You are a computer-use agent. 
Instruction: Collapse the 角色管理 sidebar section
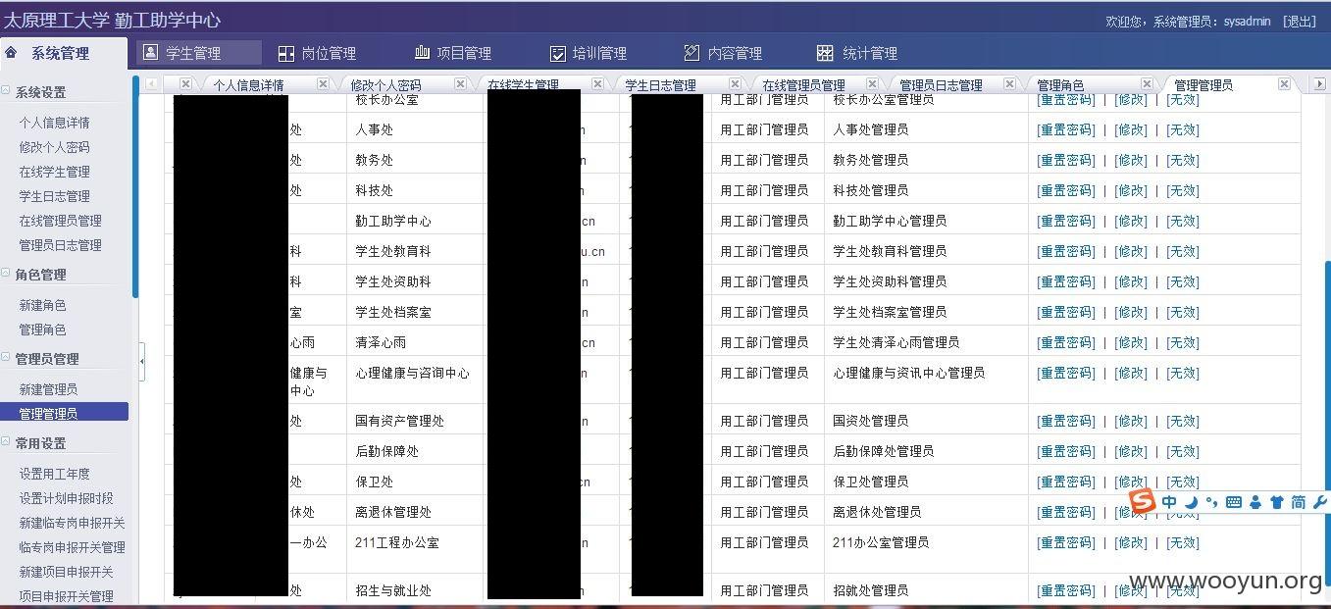point(6,274)
